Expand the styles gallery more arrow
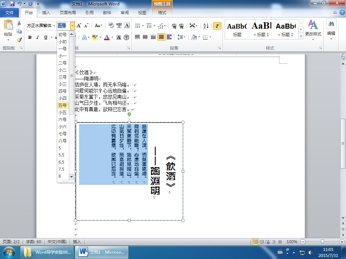The height and width of the screenshot is (259, 346). tap(301, 36)
